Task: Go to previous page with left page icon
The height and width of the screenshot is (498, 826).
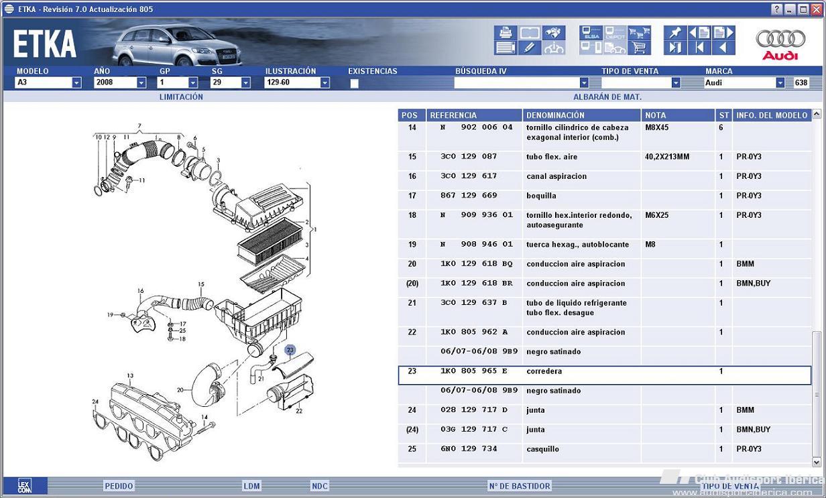Action: click(x=699, y=33)
